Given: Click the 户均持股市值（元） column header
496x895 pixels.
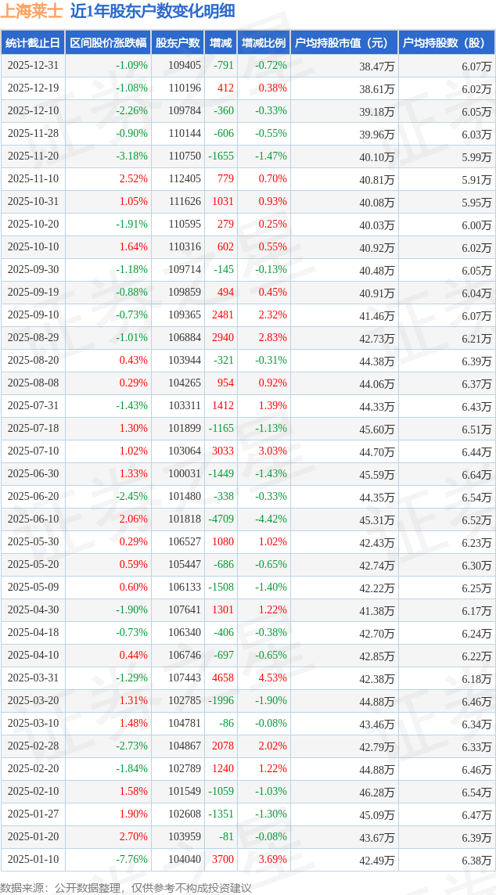Looking at the screenshot, I should pos(343,43).
